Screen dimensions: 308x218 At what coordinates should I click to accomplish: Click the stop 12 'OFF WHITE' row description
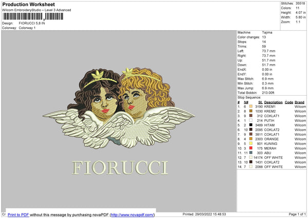pos(274,158)
